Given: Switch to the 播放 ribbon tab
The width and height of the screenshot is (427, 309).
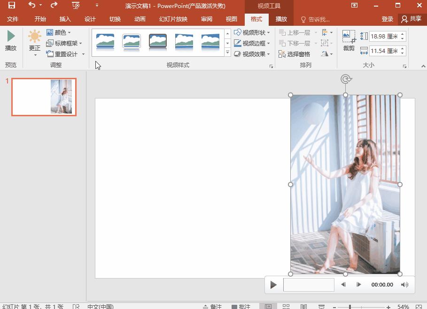Looking at the screenshot, I should tap(280, 19).
